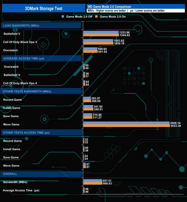Click the value 488.64
The height and width of the screenshot is (202, 187).
102,49
